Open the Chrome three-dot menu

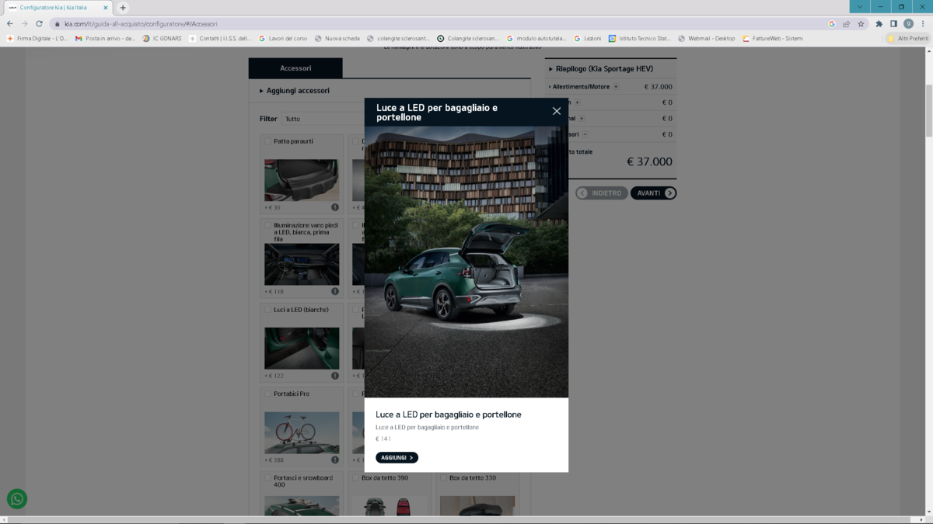[x=923, y=24]
